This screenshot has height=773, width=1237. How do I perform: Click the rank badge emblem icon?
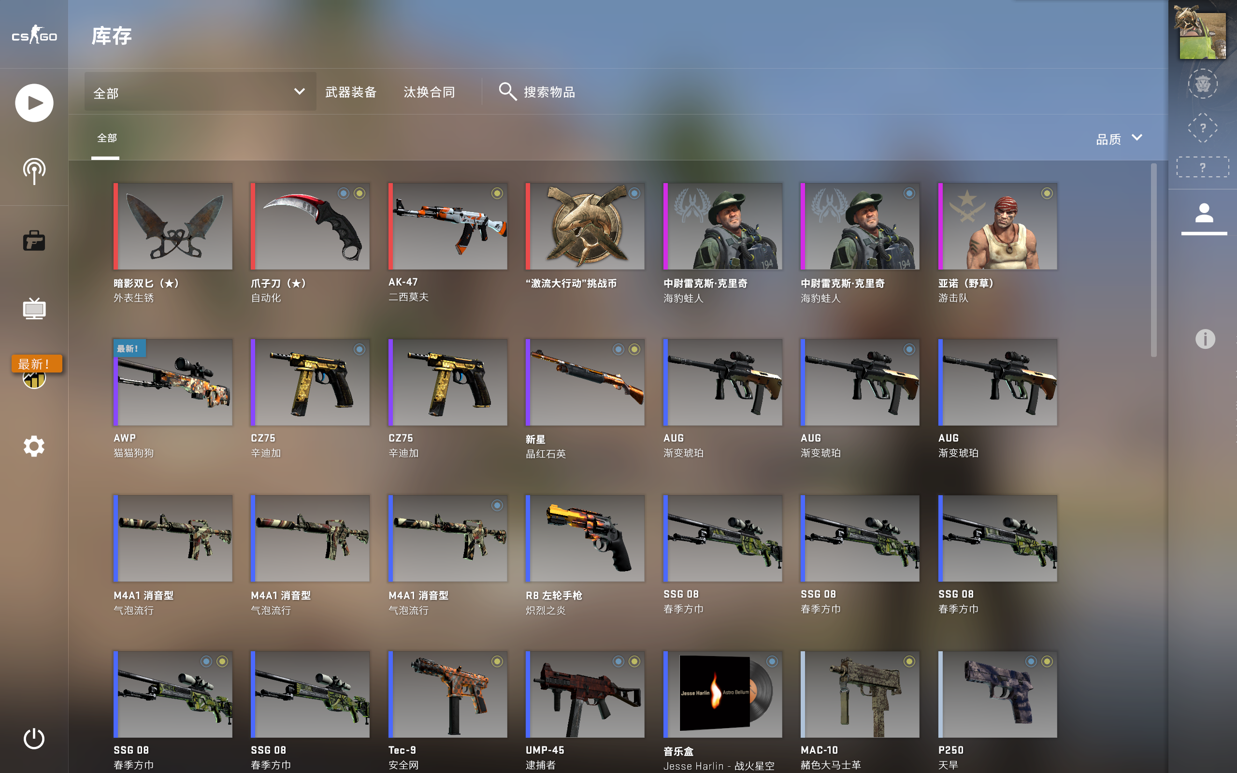point(1202,83)
